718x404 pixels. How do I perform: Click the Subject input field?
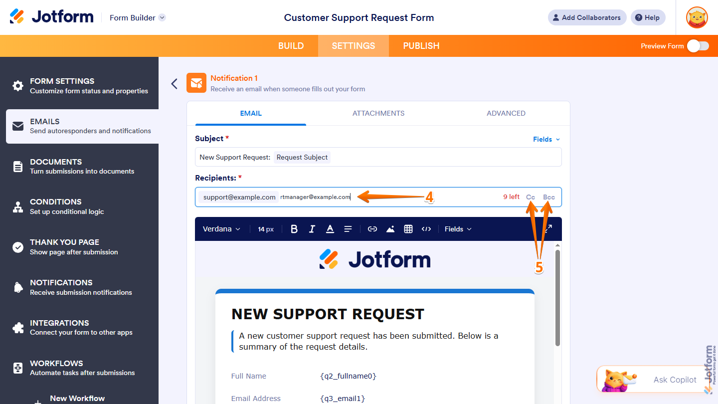pos(378,157)
